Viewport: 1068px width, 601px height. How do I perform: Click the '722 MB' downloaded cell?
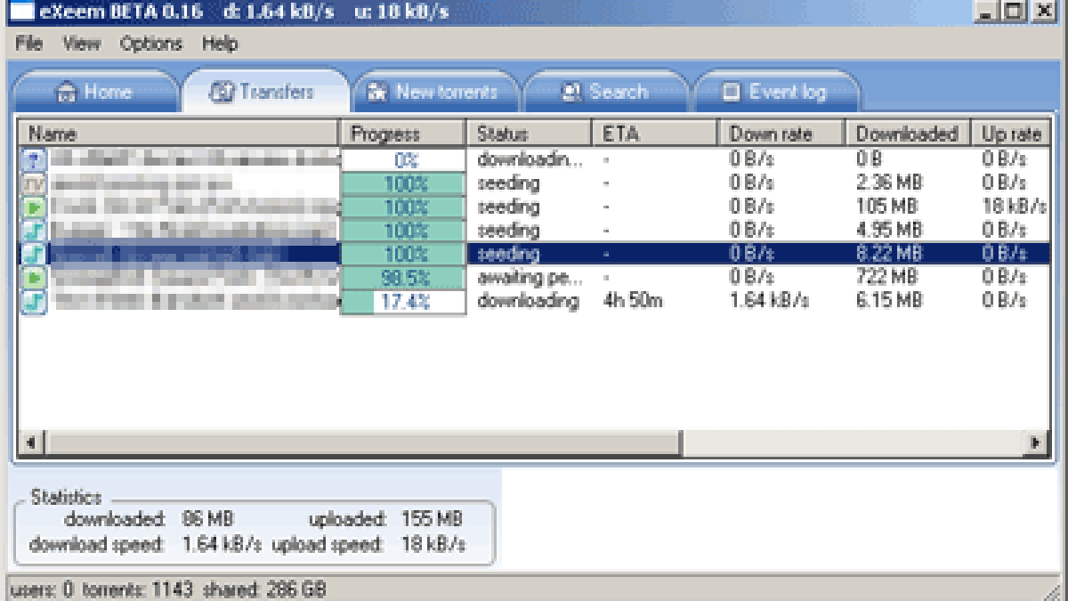pyautogui.click(x=886, y=278)
